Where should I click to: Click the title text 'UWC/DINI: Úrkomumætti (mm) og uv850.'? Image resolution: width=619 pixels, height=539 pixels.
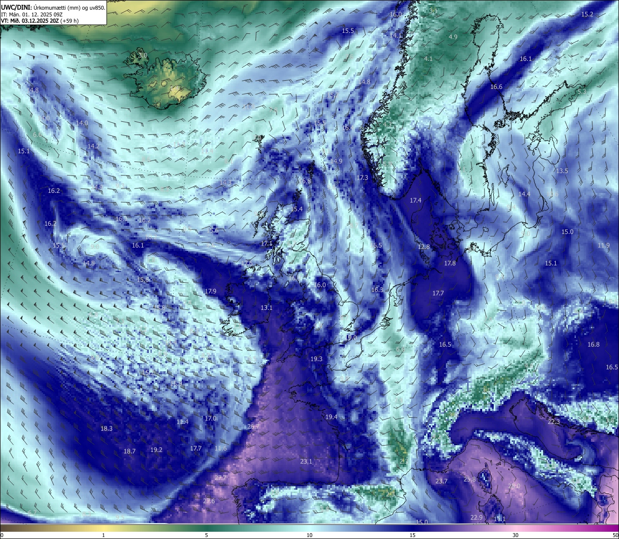[53, 7]
